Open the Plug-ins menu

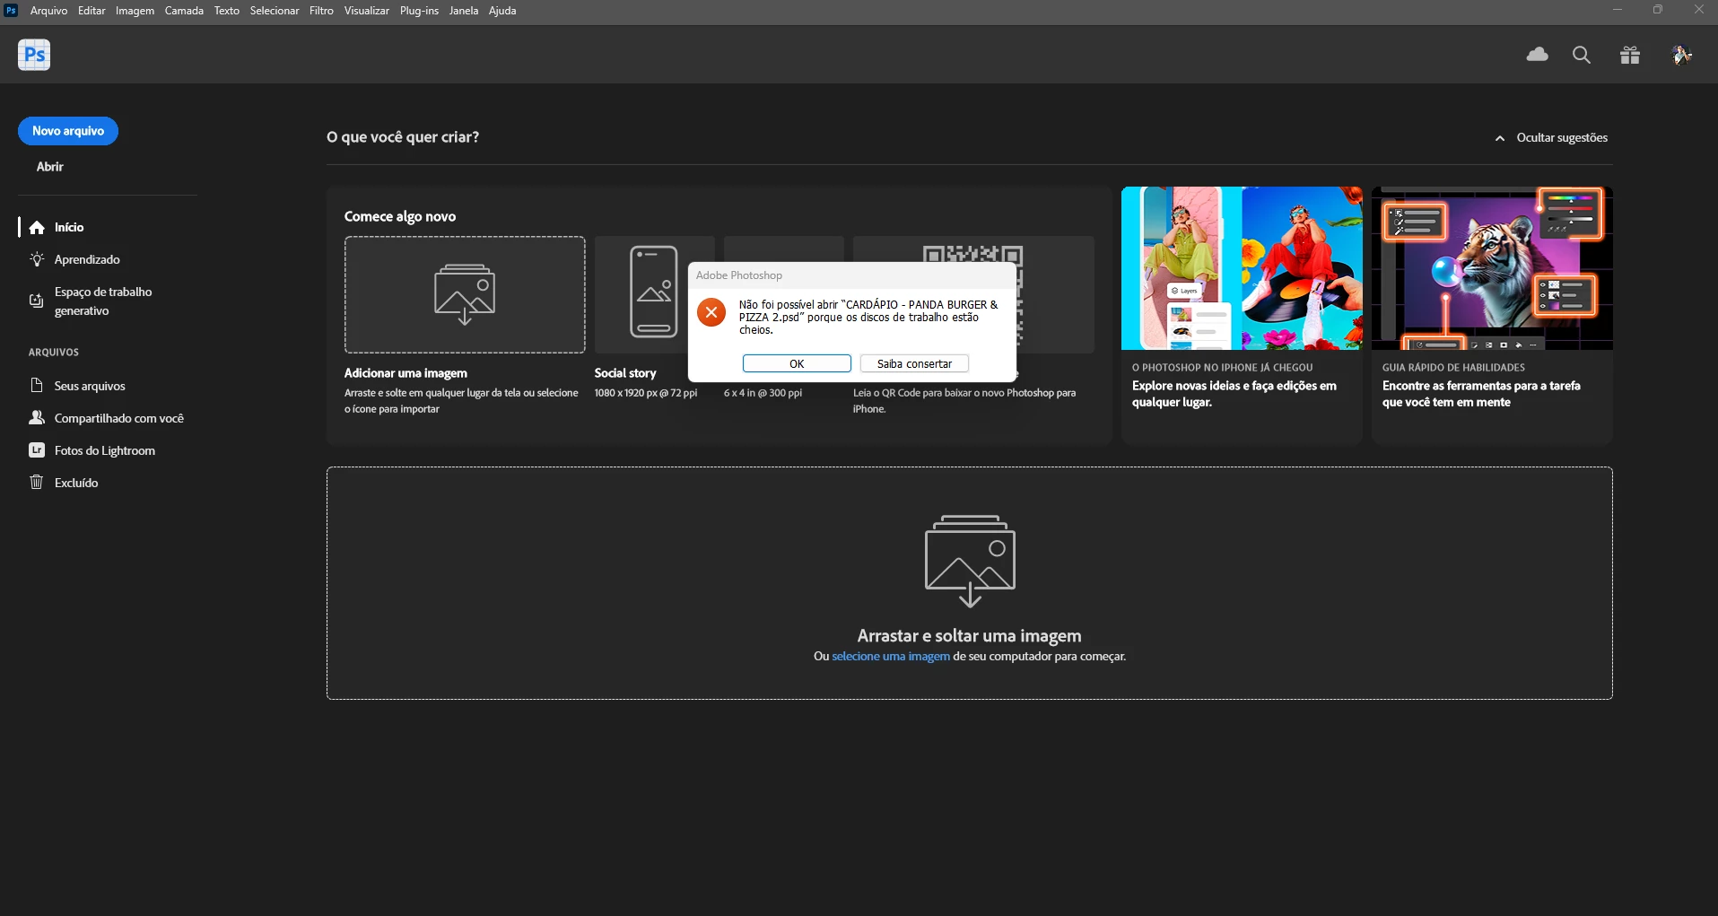pyautogui.click(x=419, y=11)
